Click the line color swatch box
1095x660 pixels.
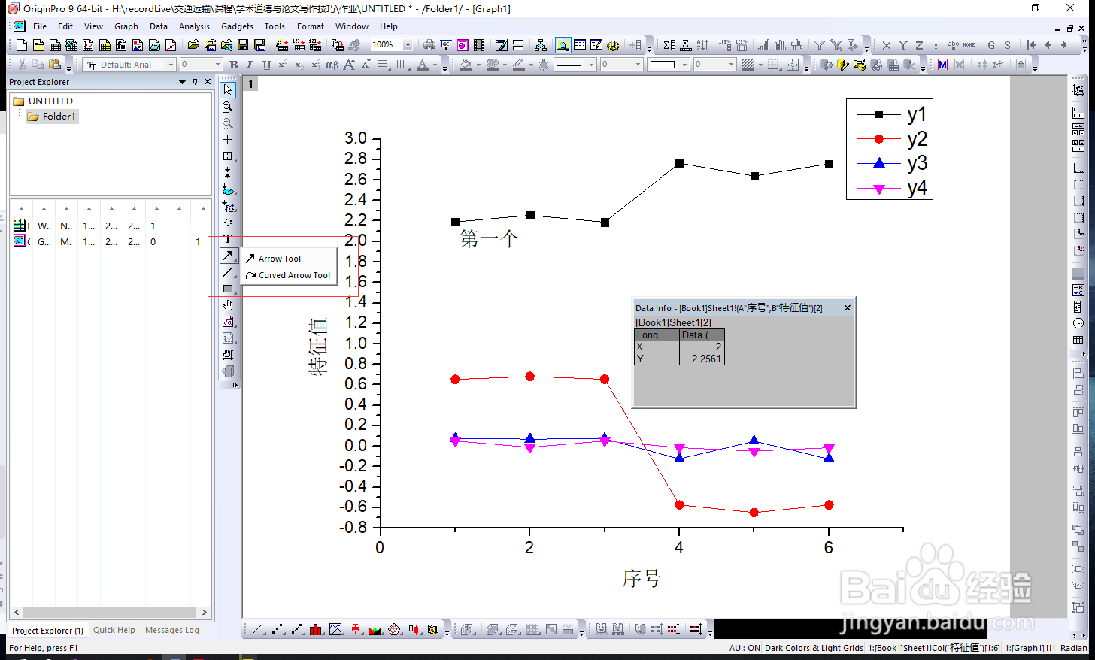click(x=663, y=65)
